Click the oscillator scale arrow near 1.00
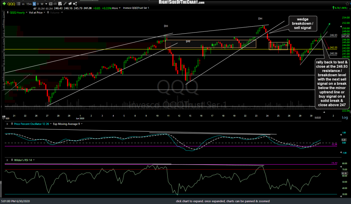 click(341, 135)
